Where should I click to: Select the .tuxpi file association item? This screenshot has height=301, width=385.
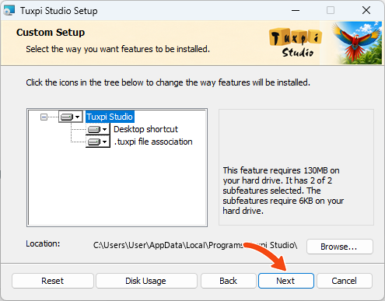pyautogui.click(x=153, y=142)
